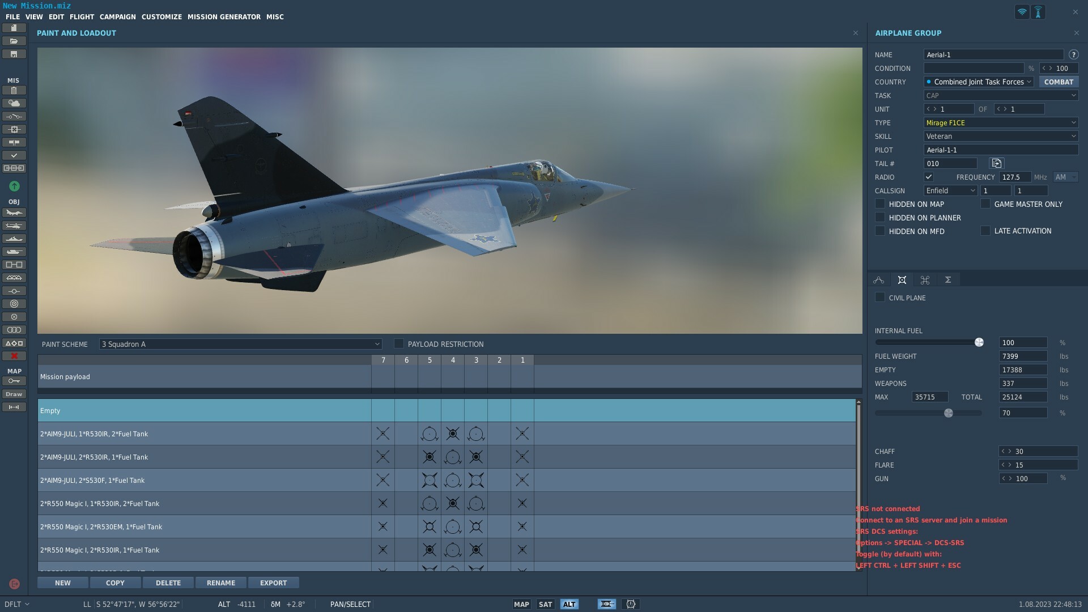Enable HIDDEN ON MAP checkbox
Viewport: 1088px width, 612px height.
point(880,204)
